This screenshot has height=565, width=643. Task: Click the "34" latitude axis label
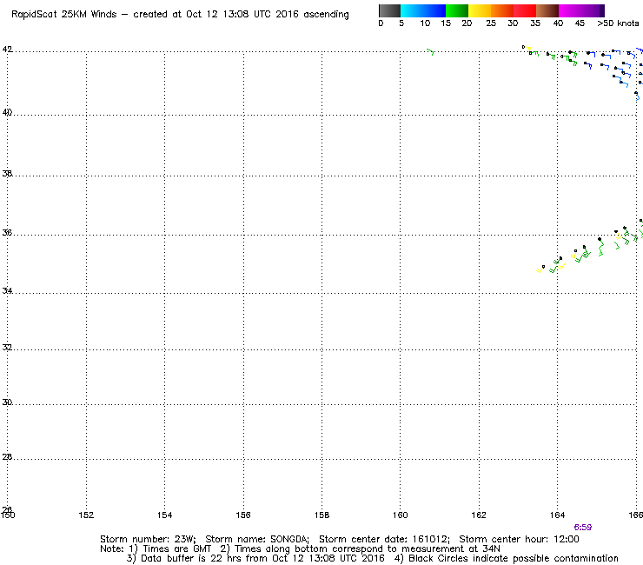pyautogui.click(x=7, y=291)
